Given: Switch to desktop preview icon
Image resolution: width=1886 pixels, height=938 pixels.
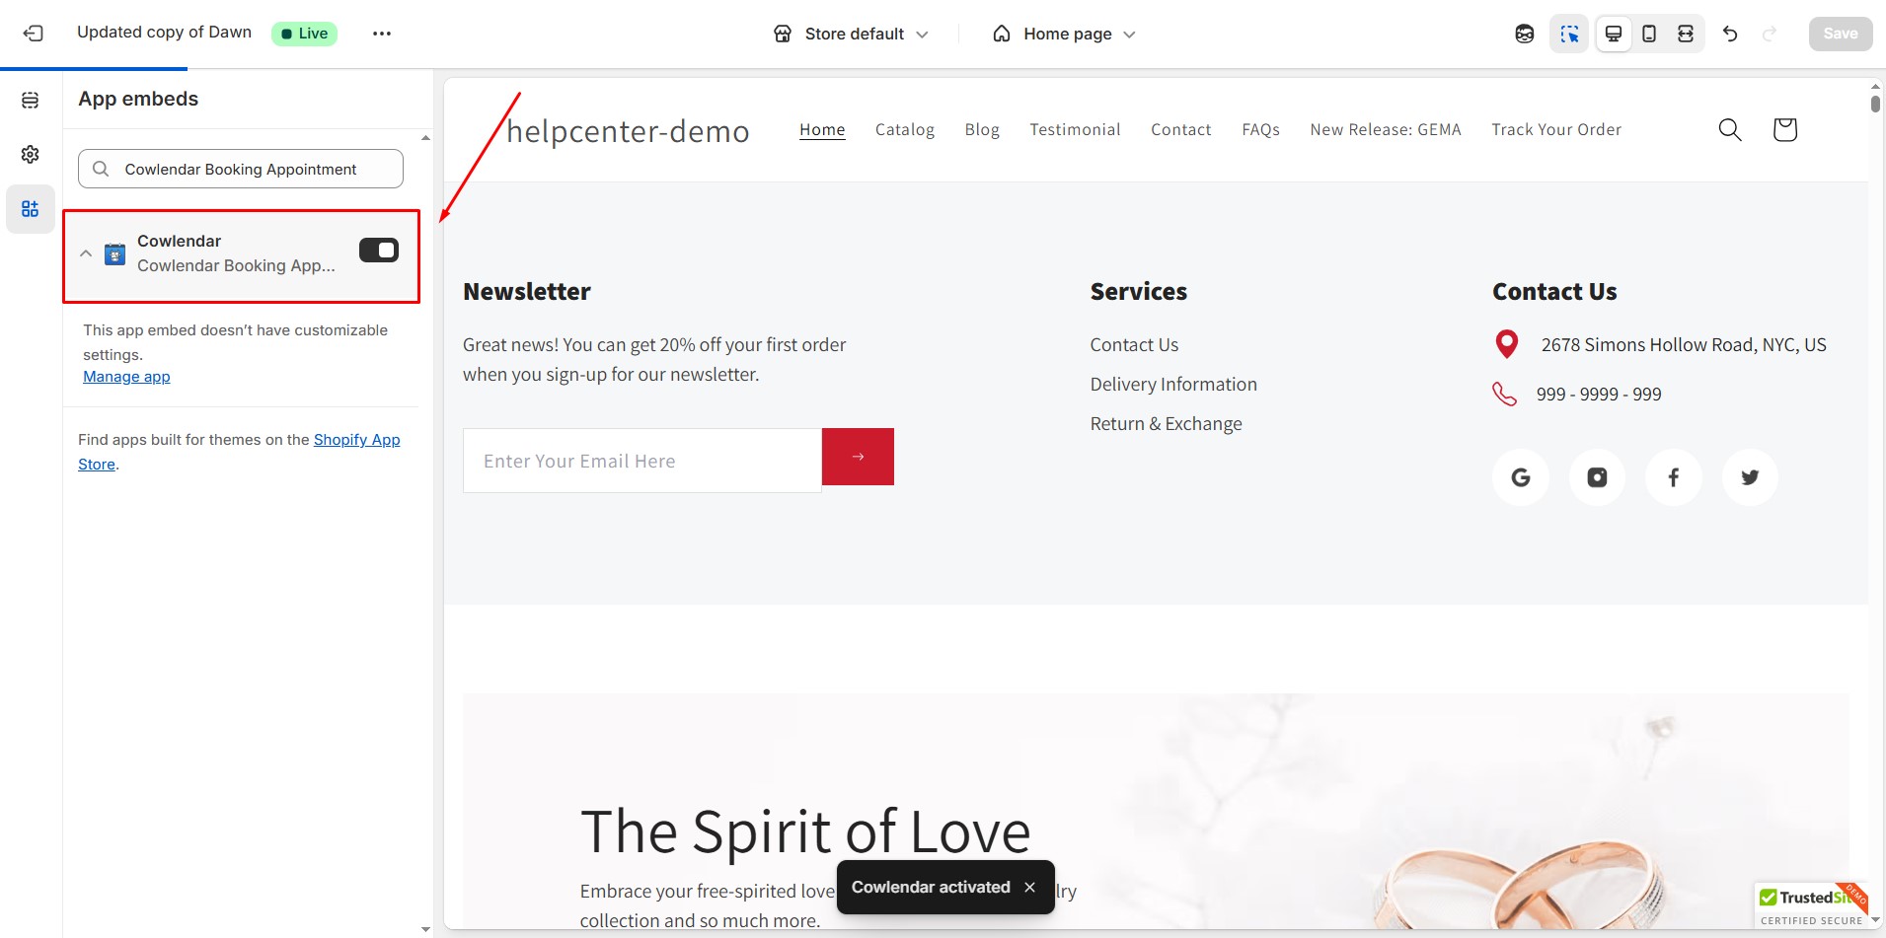Looking at the screenshot, I should click(1614, 34).
